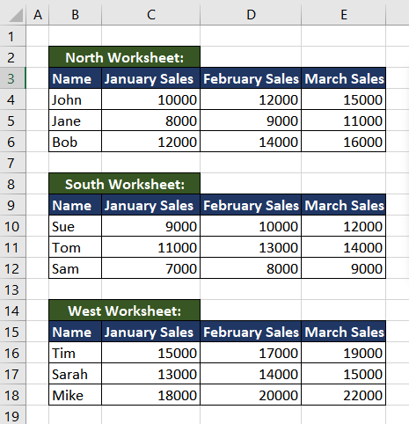Select Bob's March Sales value 16000
Screen dimensions: 409x424
tap(344, 142)
